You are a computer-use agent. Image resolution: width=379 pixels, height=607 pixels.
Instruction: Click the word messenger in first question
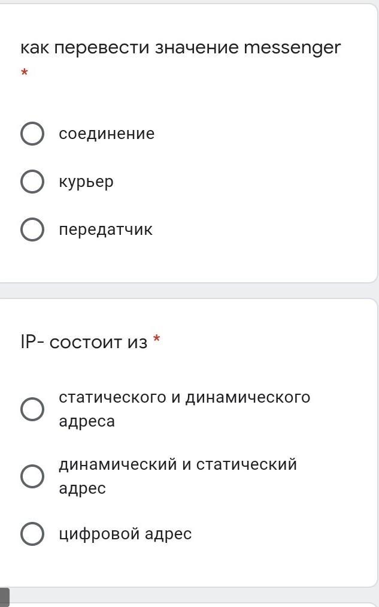point(292,48)
